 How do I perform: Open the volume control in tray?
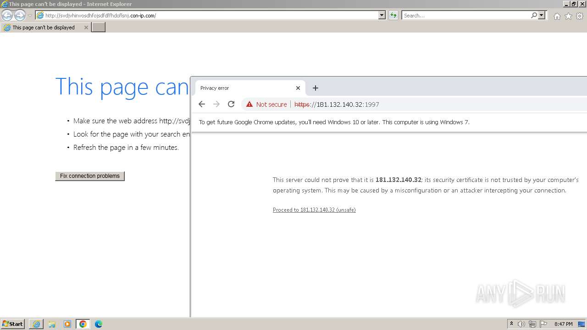pyautogui.click(x=521, y=324)
